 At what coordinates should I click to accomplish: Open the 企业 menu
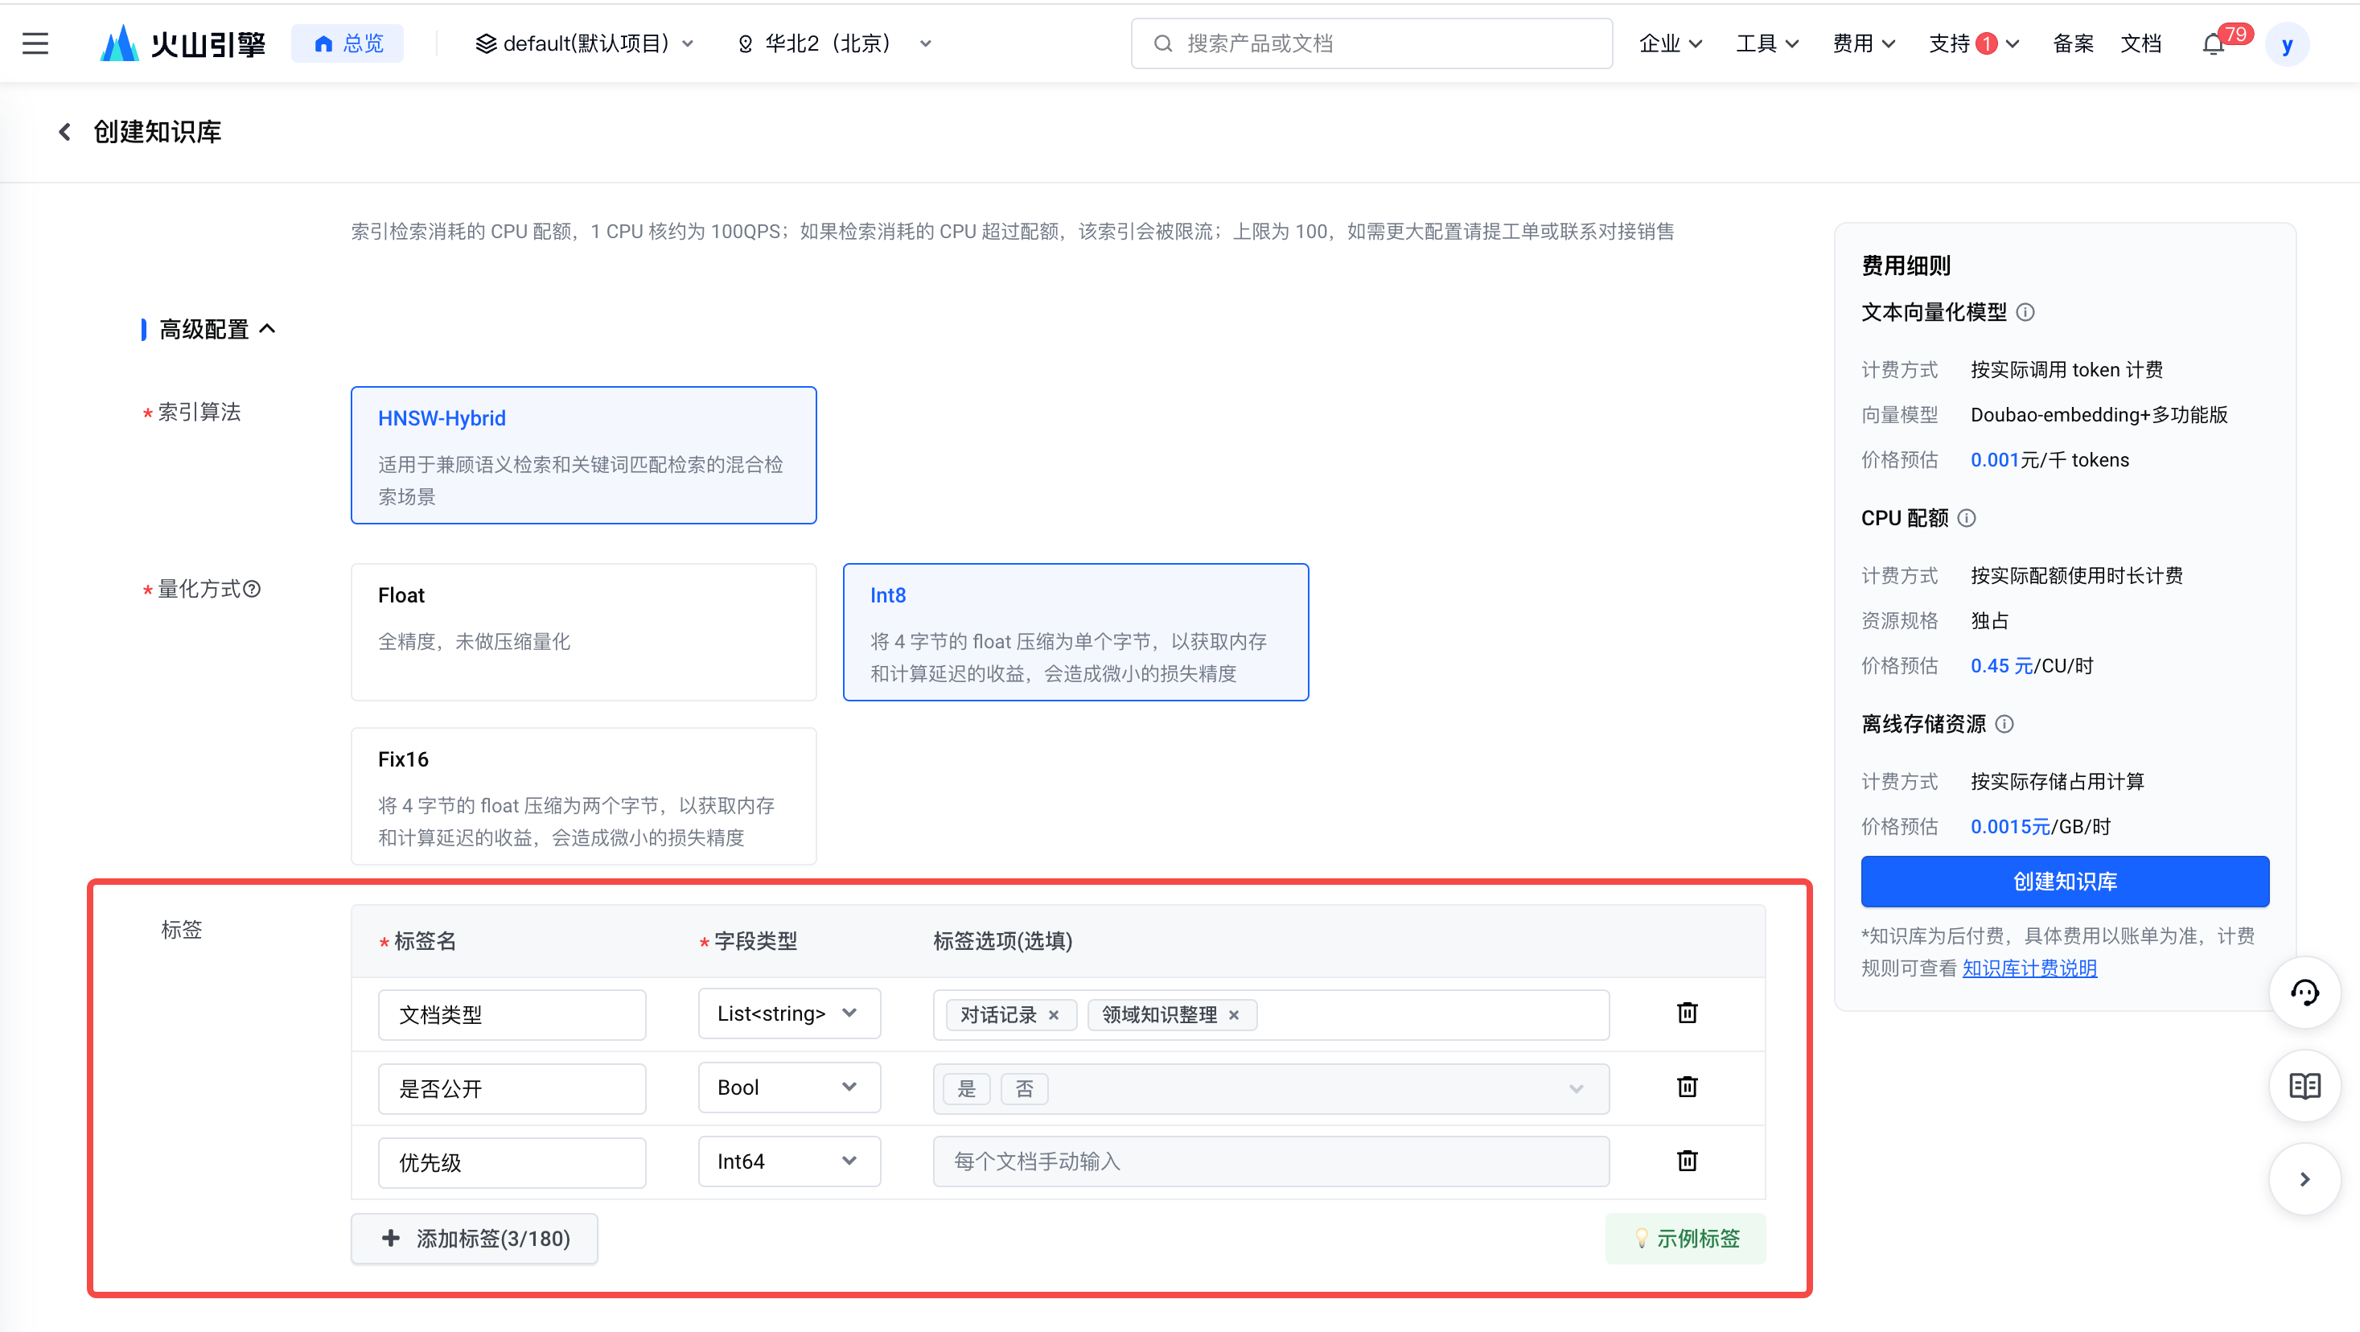click(x=1670, y=43)
